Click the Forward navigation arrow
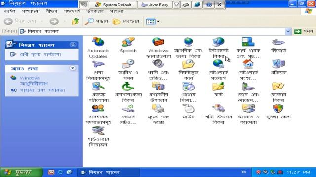The height and width of the screenshot is (177, 316). coord(54,21)
